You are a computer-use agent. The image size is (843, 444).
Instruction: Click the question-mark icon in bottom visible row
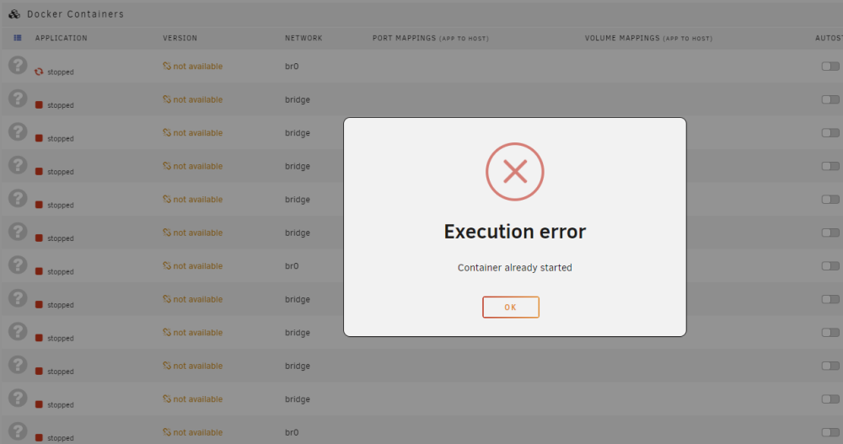tap(18, 431)
